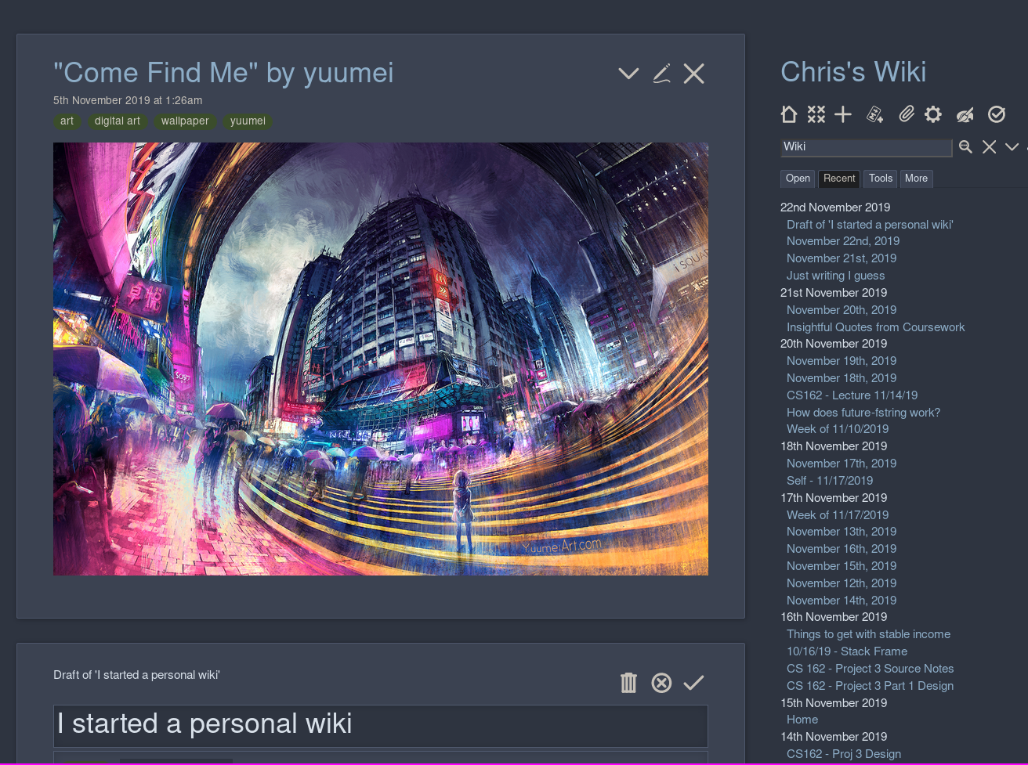Cancel editing the draft tiddler
This screenshot has width=1028, height=765.
click(661, 683)
